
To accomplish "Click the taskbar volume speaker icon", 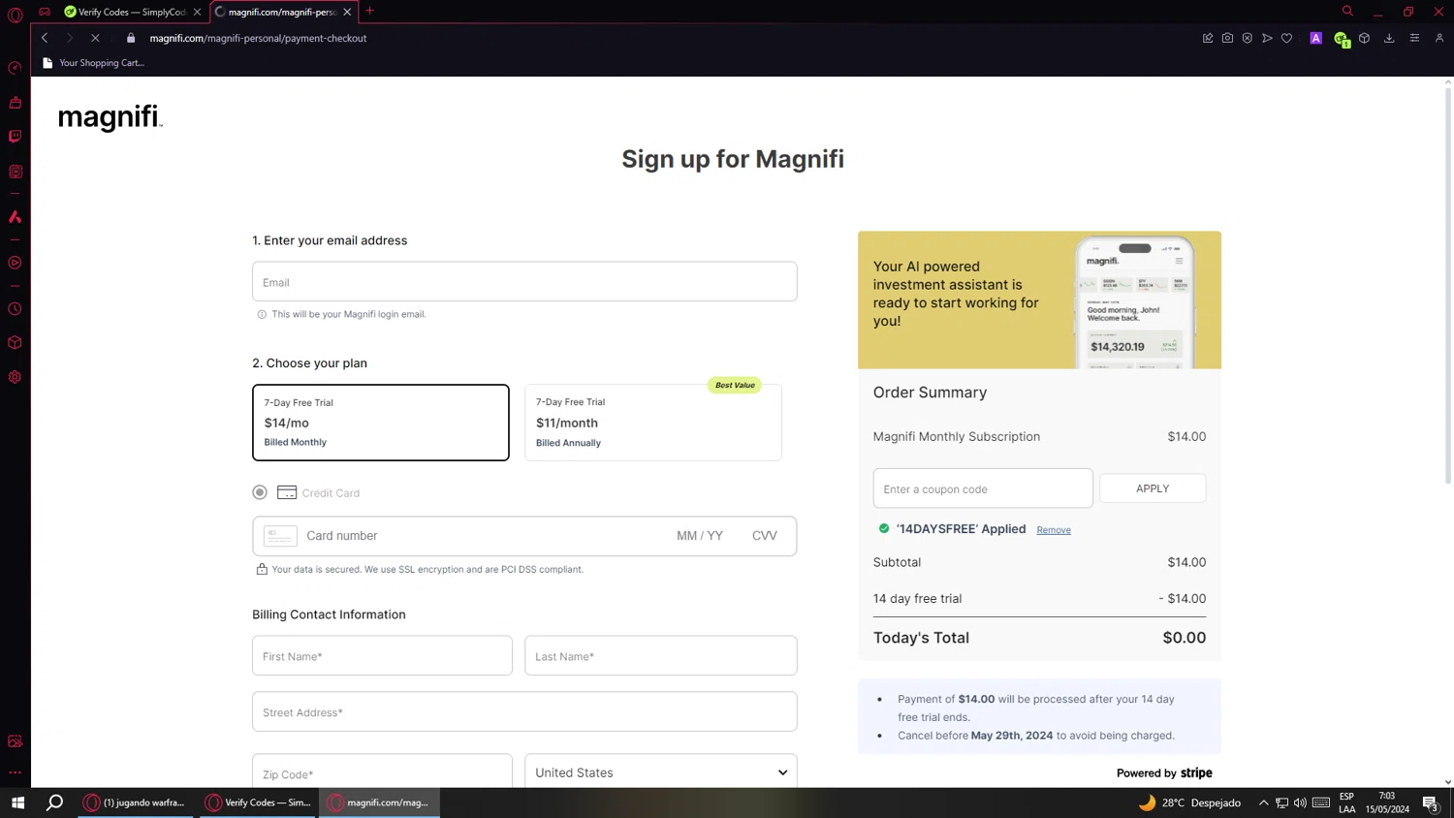I will point(1300,802).
